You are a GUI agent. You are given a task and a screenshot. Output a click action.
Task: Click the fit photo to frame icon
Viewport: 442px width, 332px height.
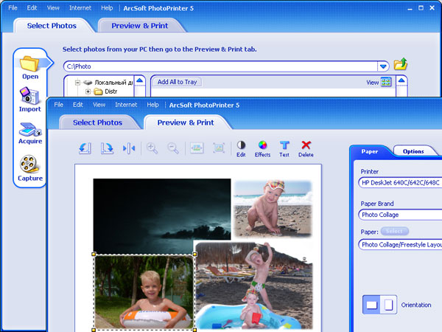pyautogui.click(x=197, y=148)
